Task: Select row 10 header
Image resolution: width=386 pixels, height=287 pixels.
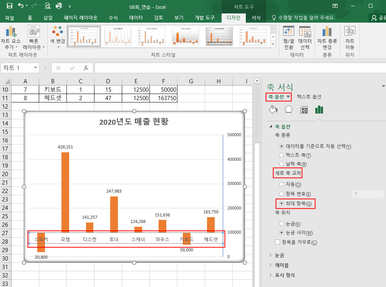Action: click(5, 89)
